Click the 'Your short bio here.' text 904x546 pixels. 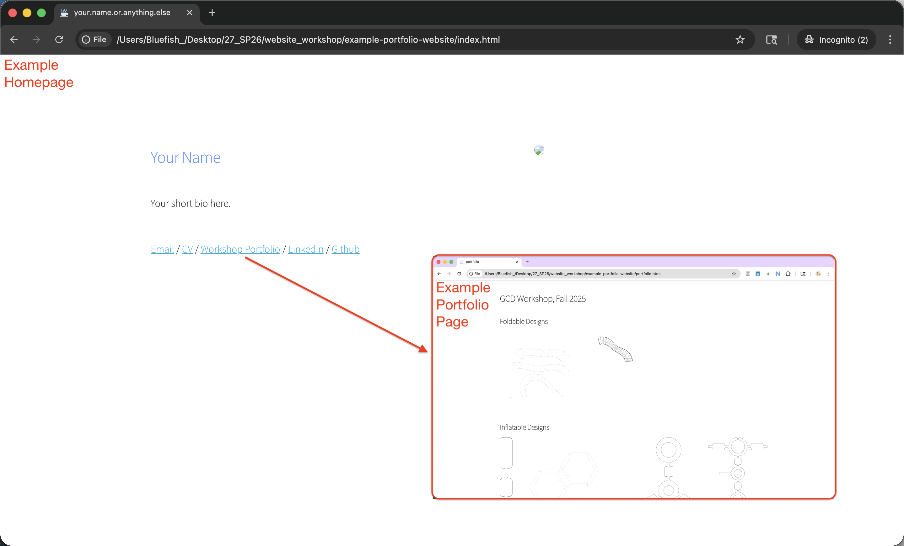[191, 204]
